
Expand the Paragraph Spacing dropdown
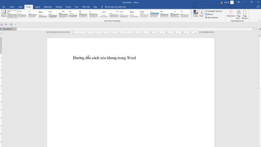(215, 11)
